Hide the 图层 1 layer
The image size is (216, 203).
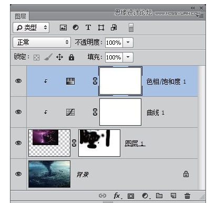18,143
